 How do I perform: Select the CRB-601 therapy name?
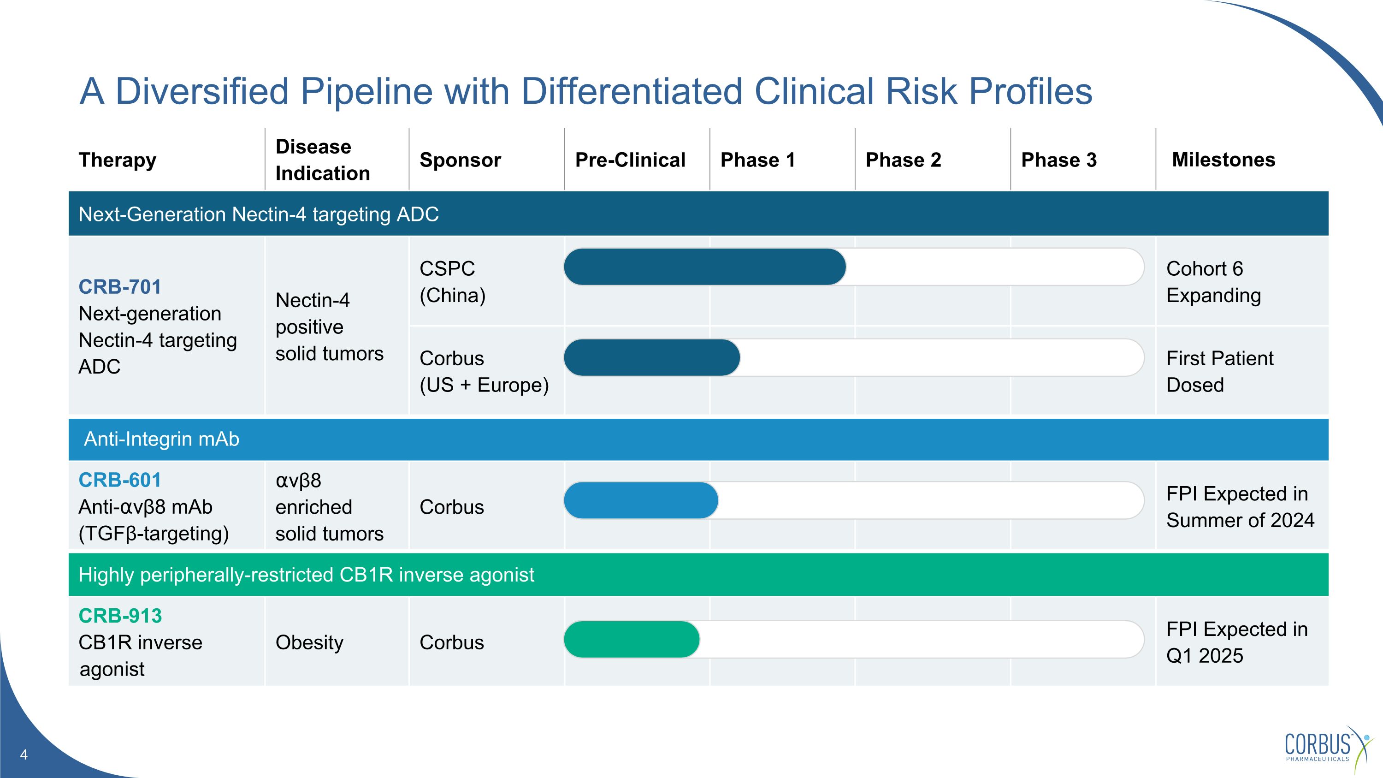click(x=120, y=480)
